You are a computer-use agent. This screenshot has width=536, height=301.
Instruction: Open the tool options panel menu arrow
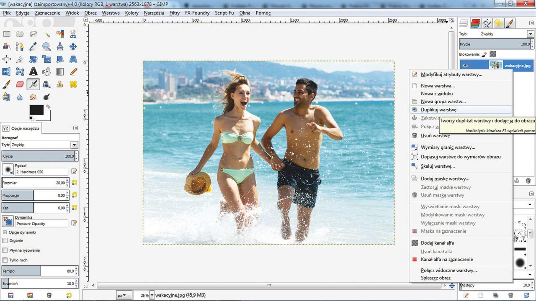[x=75, y=128]
